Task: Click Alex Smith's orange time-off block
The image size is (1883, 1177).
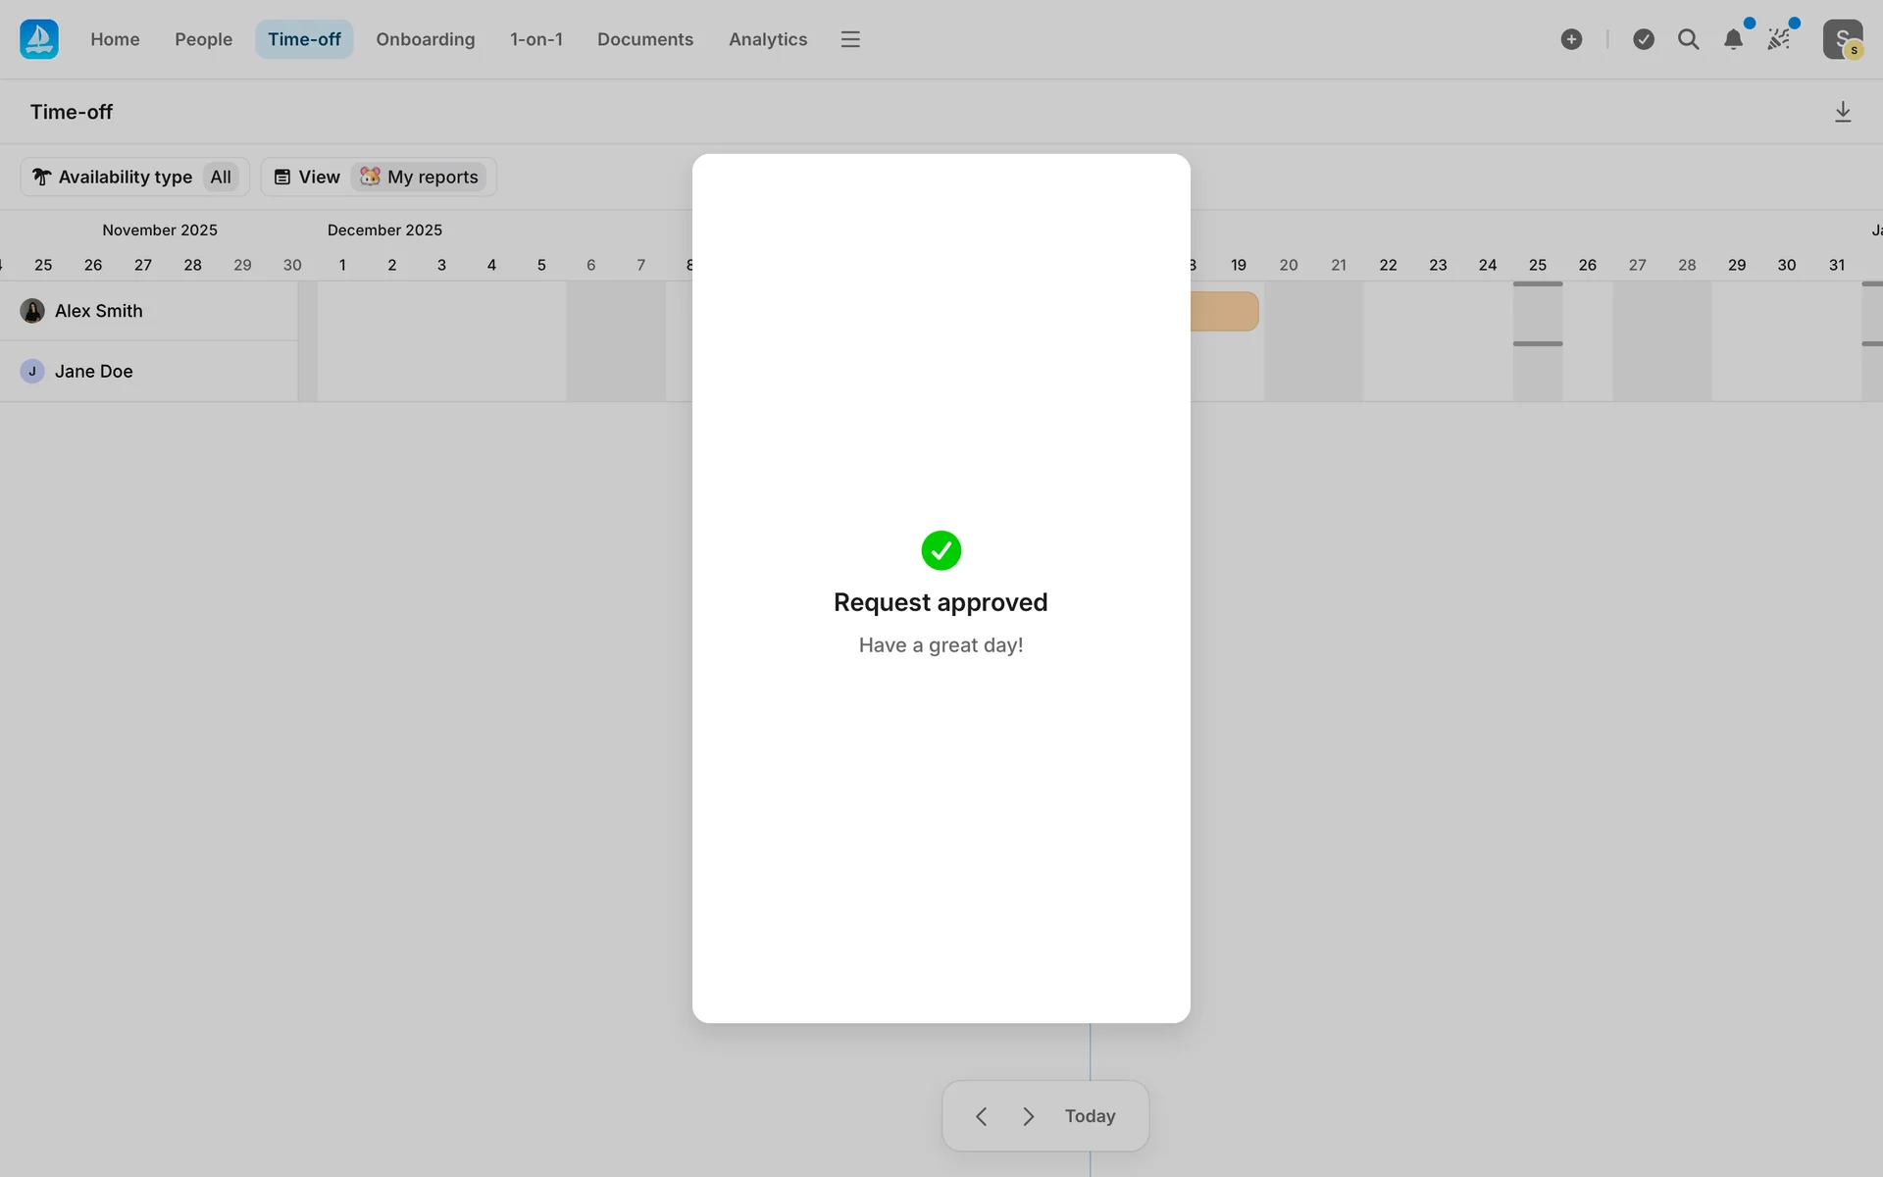Action: click(1224, 311)
